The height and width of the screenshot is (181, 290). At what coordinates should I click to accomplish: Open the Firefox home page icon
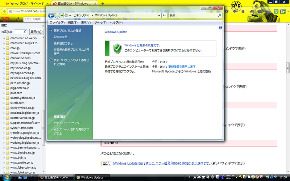pos(243,12)
